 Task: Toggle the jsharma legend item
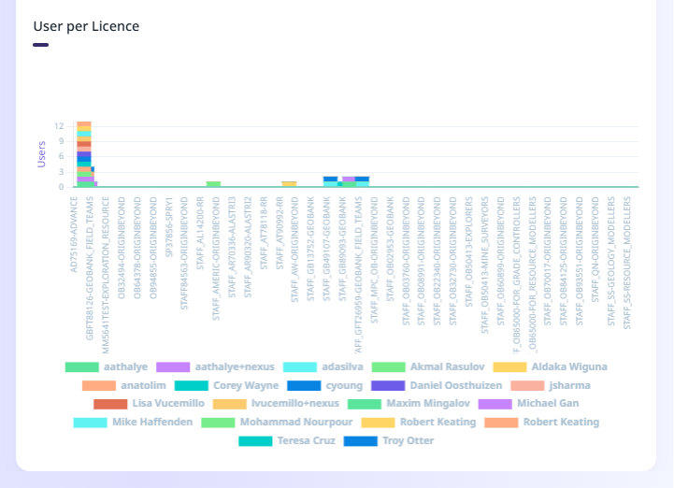click(x=551, y=385)
